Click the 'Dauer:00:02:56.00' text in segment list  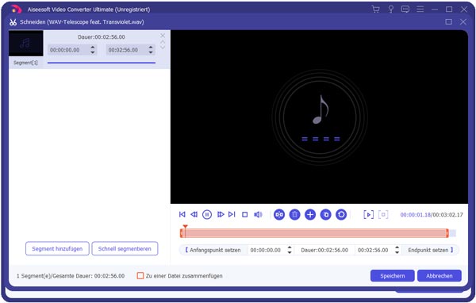click(x=102, y=37)
